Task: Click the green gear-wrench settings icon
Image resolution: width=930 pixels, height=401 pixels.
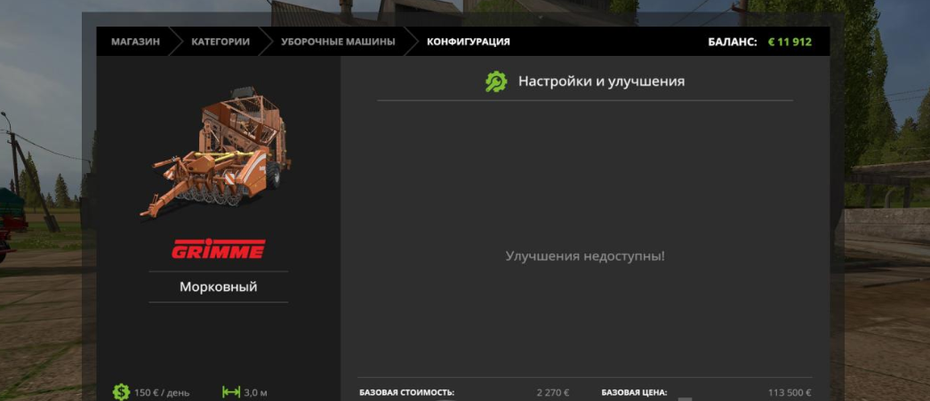Action: coord(495,82)
